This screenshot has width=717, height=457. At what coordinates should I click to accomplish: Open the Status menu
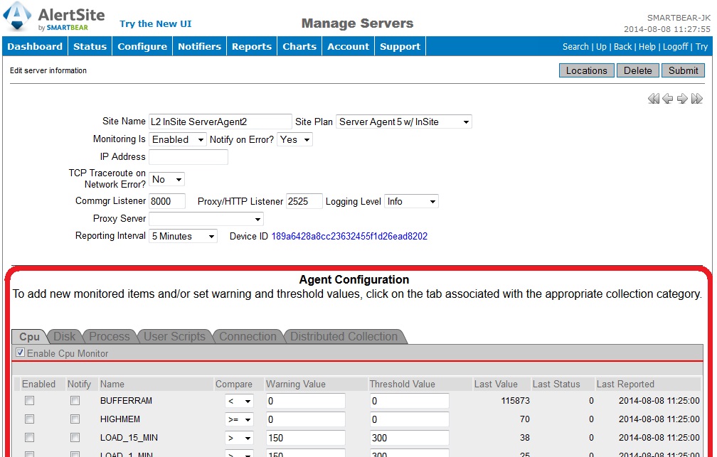click(x=90, y=47)
